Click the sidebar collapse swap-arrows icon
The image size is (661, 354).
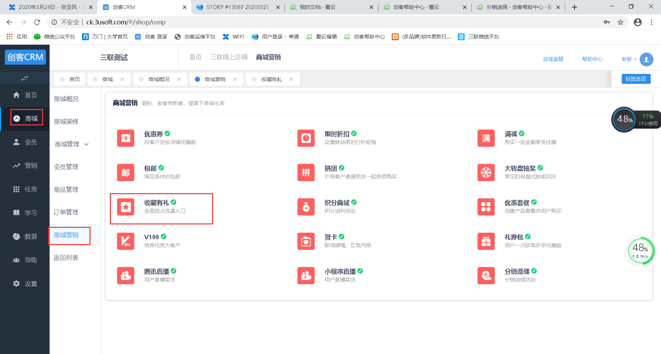pos(24,78)
